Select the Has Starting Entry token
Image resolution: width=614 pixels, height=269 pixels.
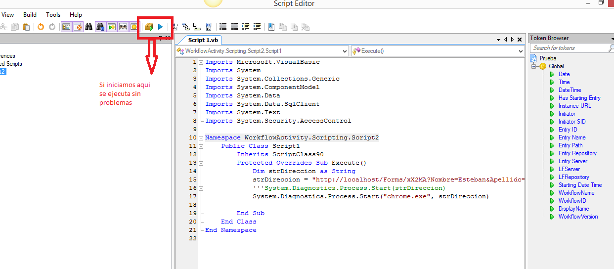coord(579,98)
